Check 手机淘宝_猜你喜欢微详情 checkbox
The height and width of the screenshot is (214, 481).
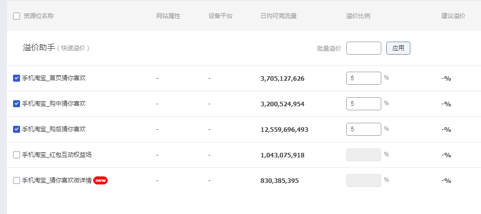(x=17, y=180)
